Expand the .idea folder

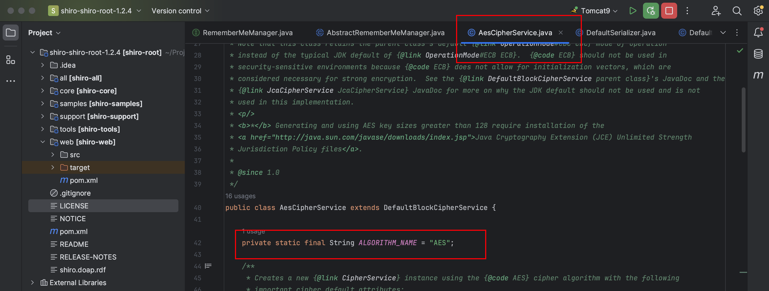click(42, 65)
